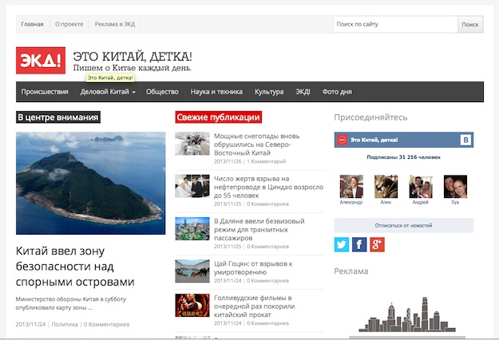Click 1 Комментарий under snowfall article
This screenshot has height=340, width=499.
[x=267, y=161]
